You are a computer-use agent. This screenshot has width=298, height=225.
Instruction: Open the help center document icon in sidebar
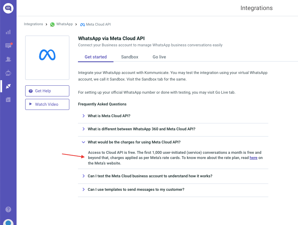point(8,100)
